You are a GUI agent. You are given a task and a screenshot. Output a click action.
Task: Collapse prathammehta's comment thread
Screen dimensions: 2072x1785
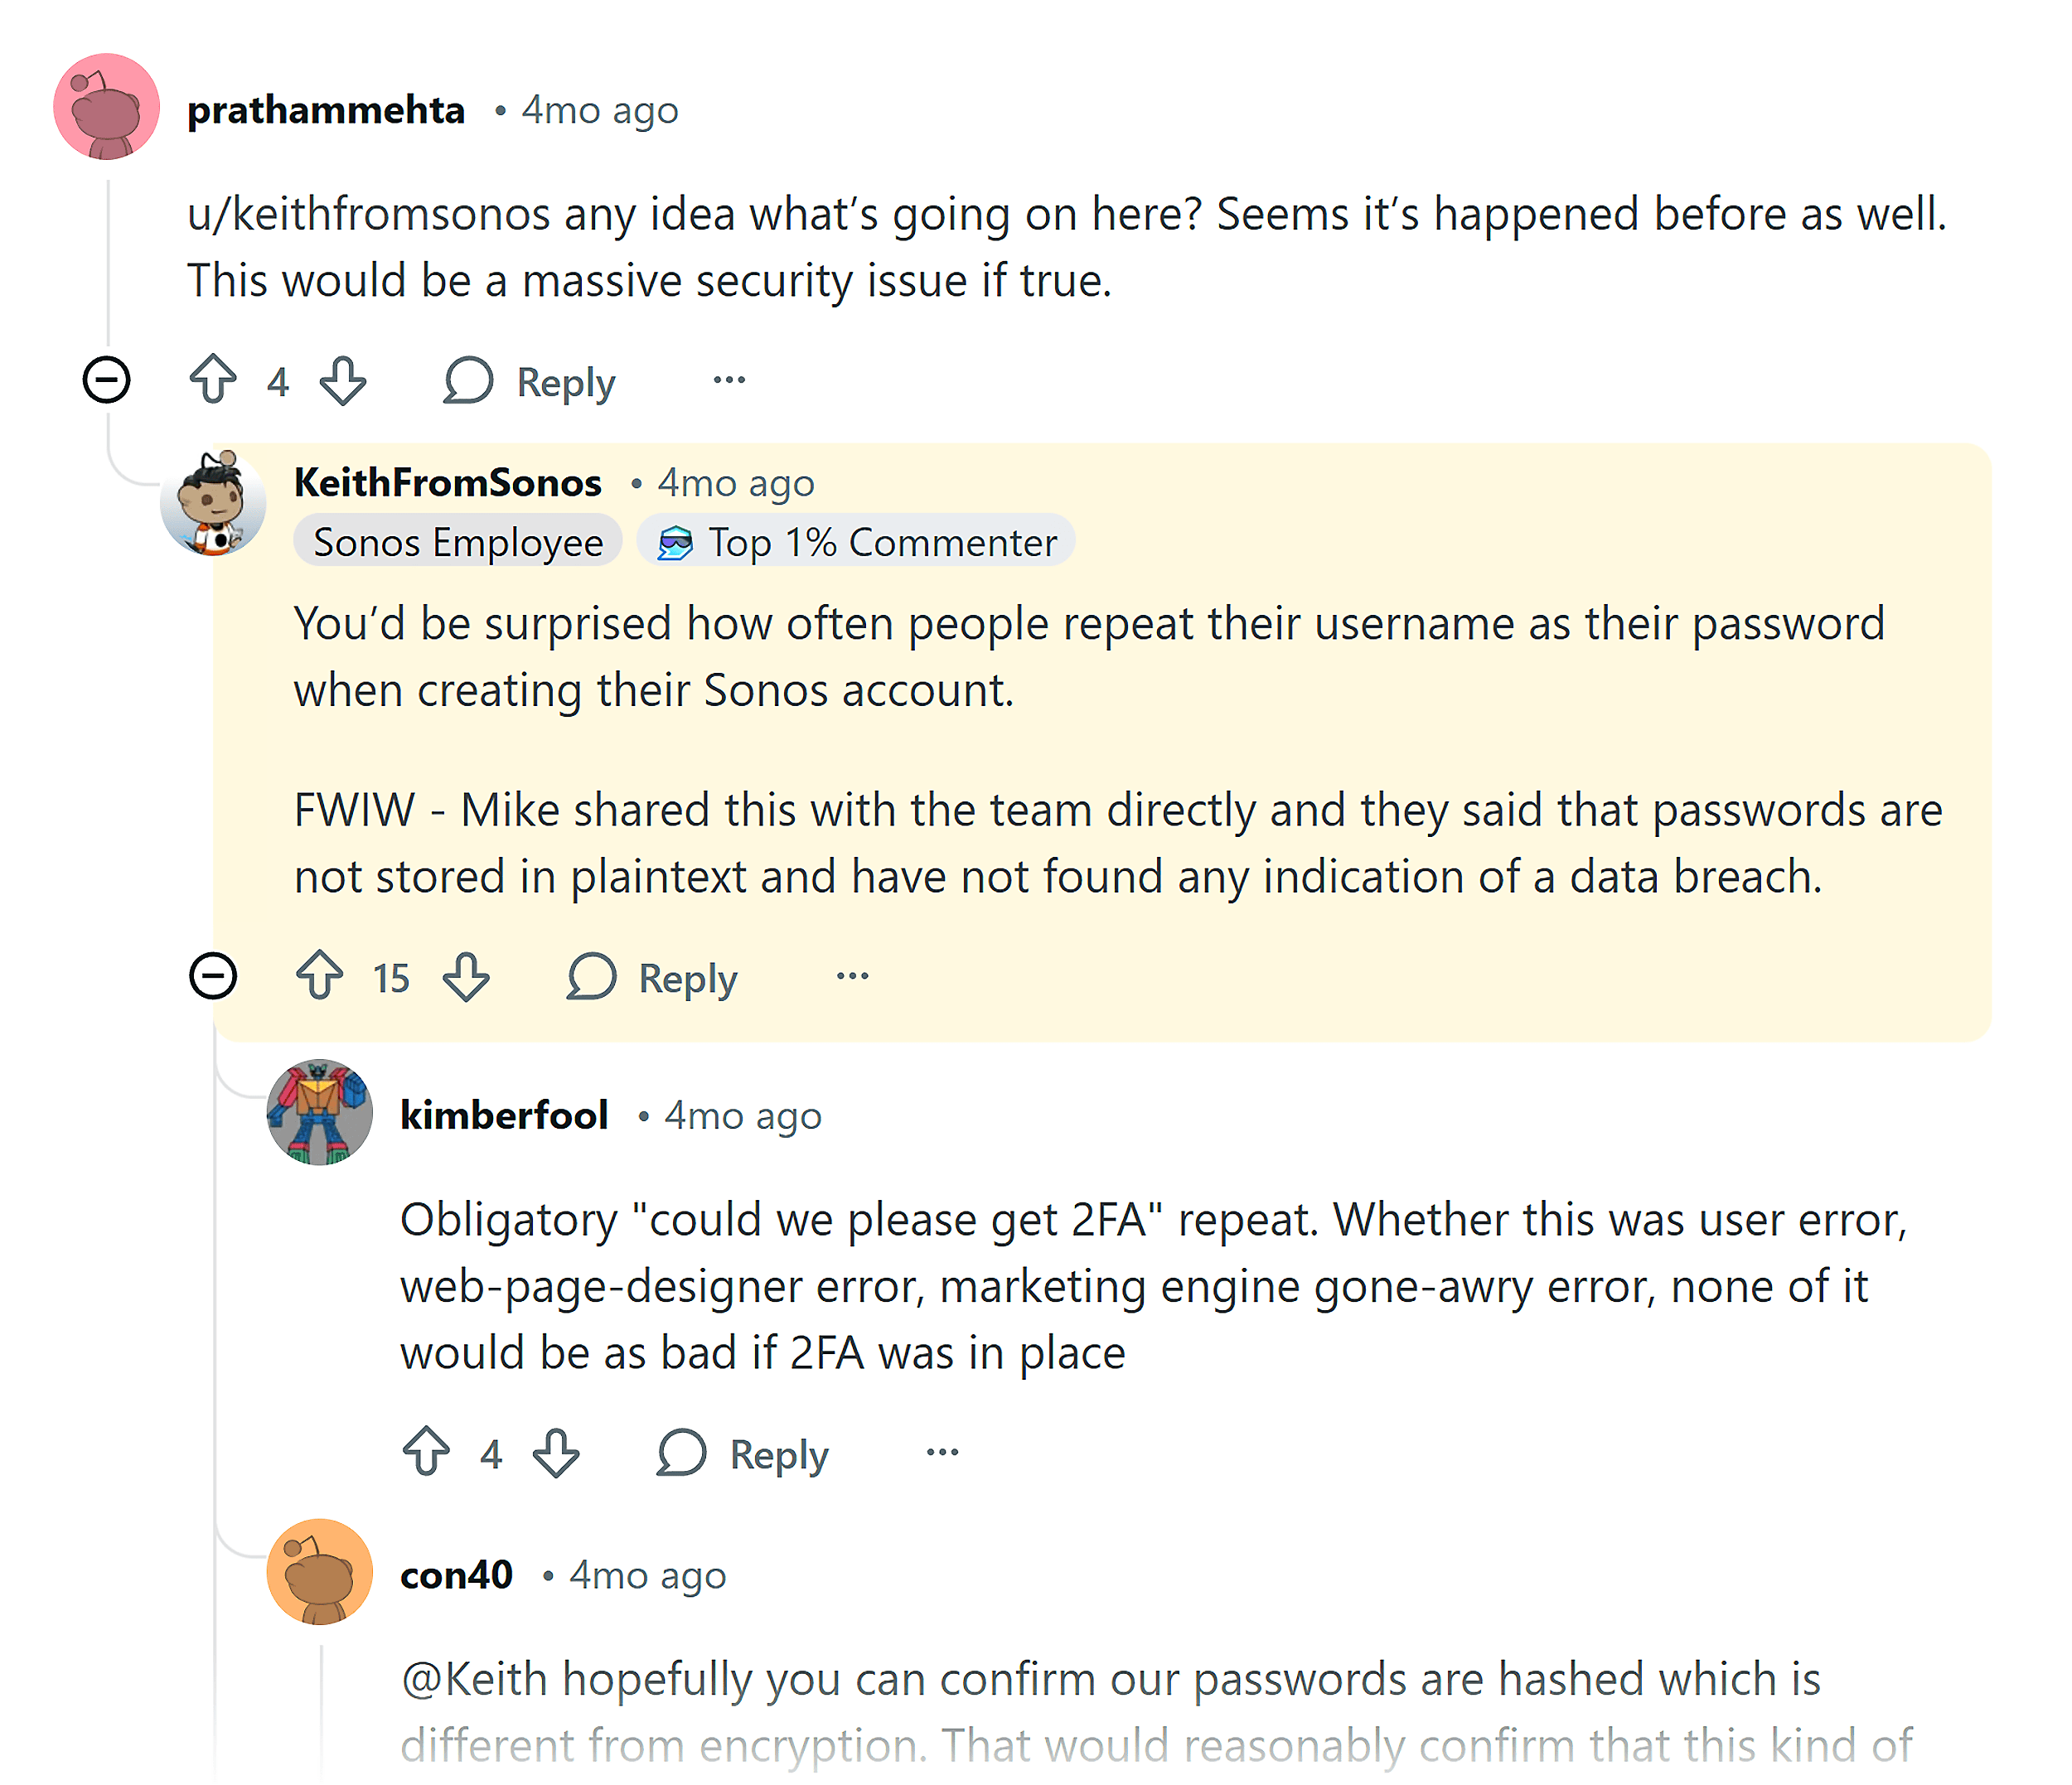click(x=107, y=380)
